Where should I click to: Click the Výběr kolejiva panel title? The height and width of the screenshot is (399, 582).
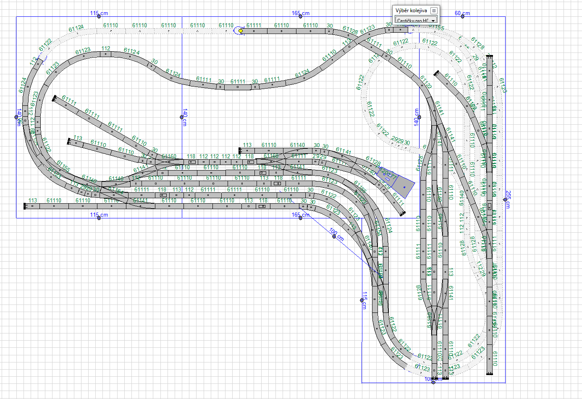[x=411, y=10]
